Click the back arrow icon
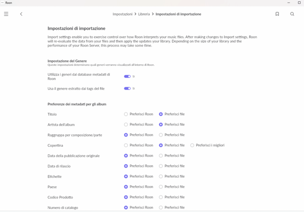The width and height of the screenshot is (304, 212). tap(21, 14)
